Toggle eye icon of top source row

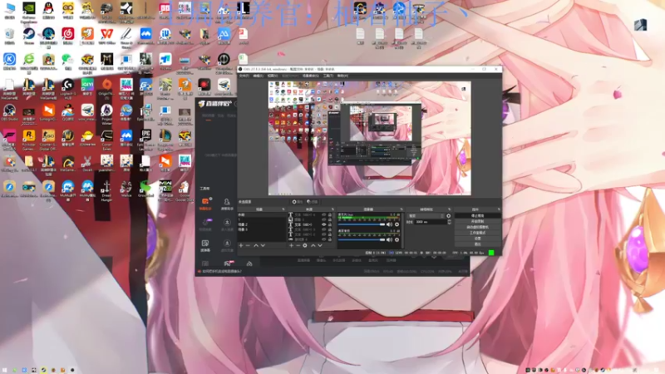(323, 215)
